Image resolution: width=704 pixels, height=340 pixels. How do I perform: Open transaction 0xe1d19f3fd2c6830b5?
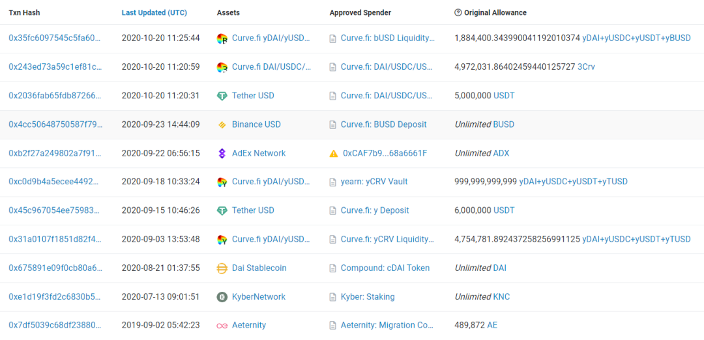[55, 296]
